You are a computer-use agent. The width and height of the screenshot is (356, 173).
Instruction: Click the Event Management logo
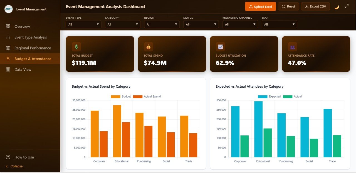9,9
